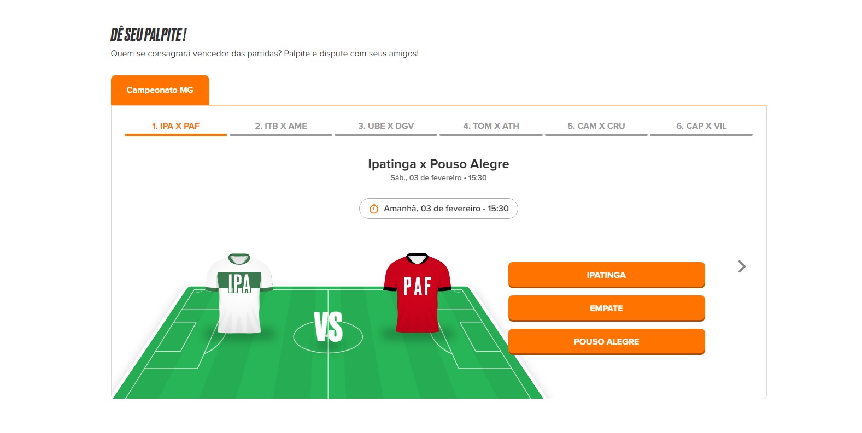This screenshot has height=433, width=862.
Task: Select match tab 1. IPA X PAF
Action: 175,126
